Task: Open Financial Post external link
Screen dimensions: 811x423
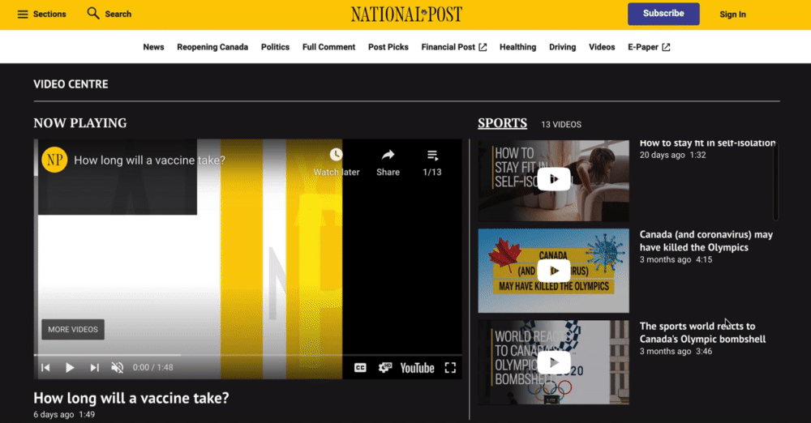Action: (x=453, y=47)
